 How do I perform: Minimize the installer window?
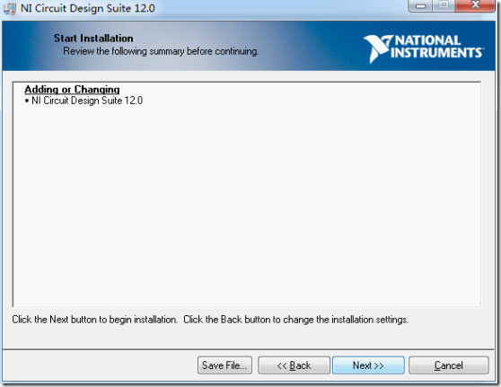pyautogui.click(x=420, y=5)
